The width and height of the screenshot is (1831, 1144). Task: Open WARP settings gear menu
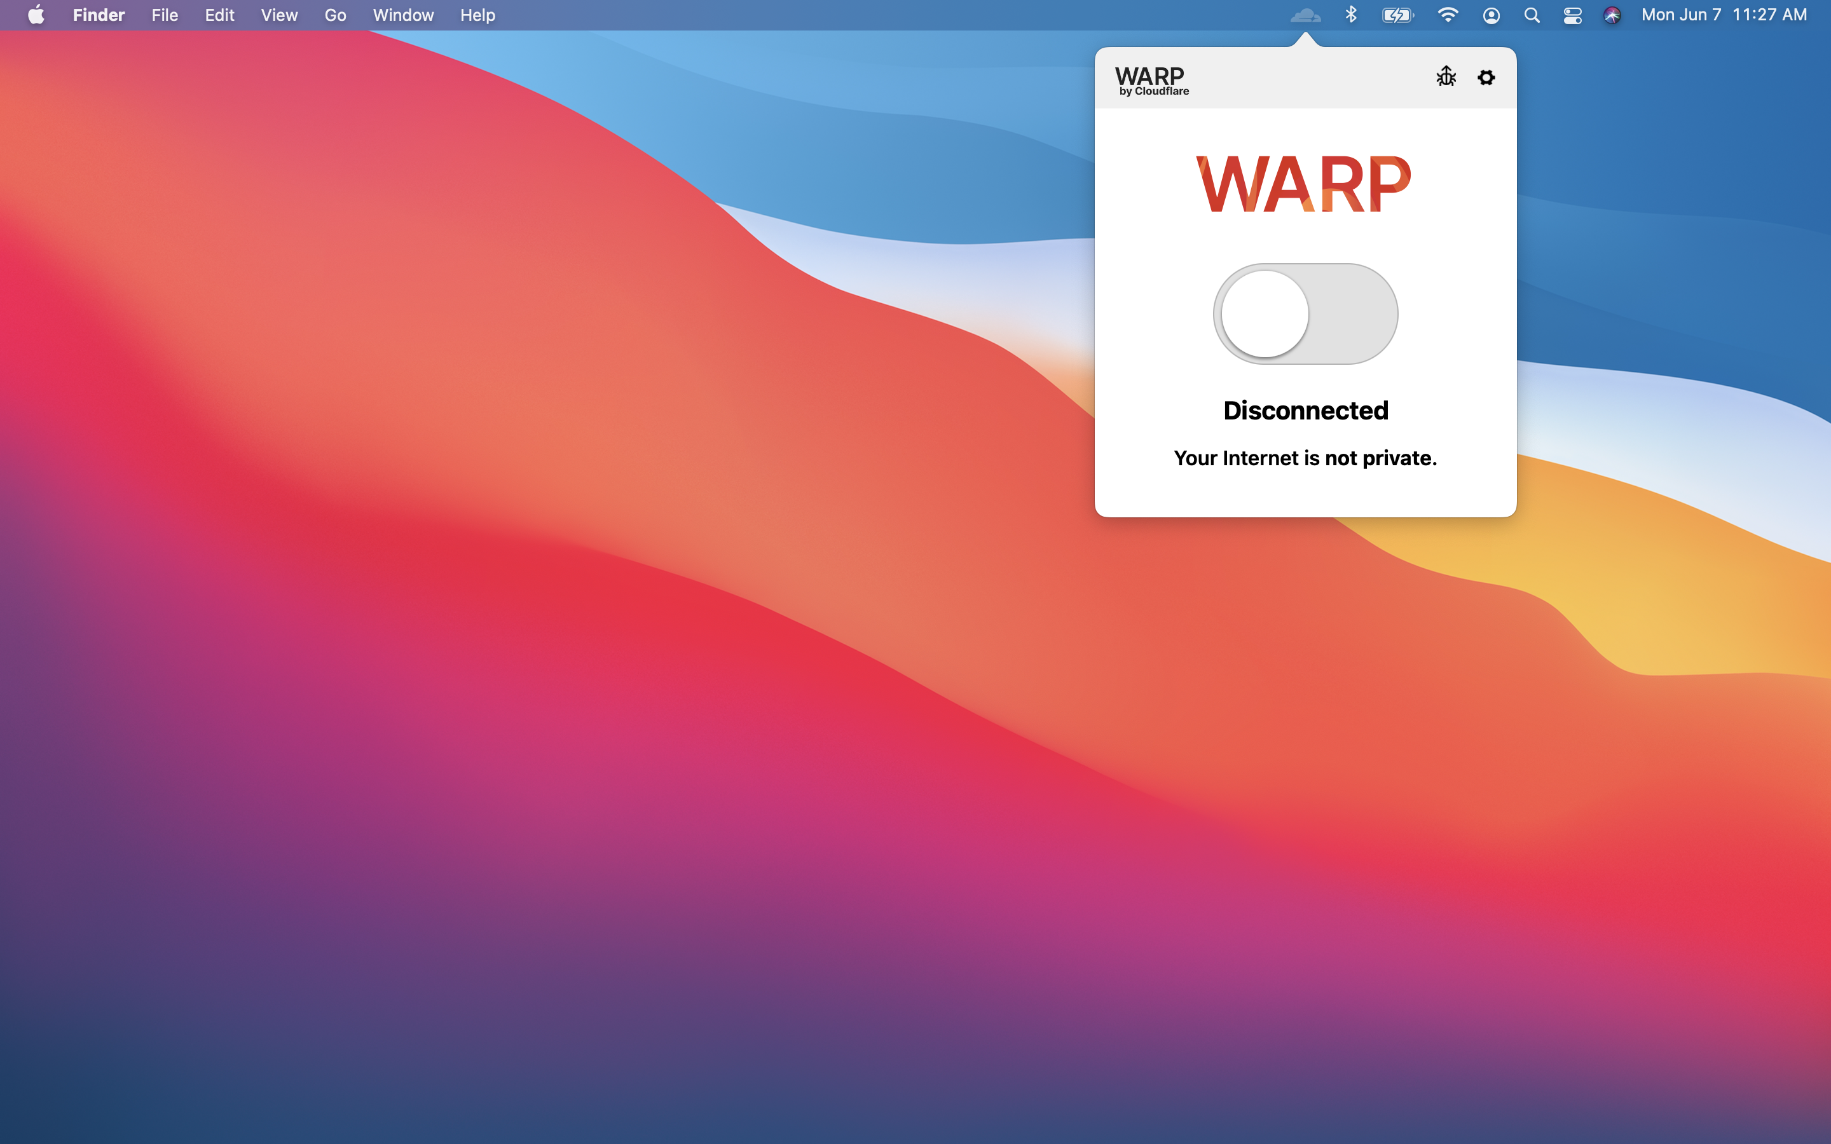[x=1487, y=76]
